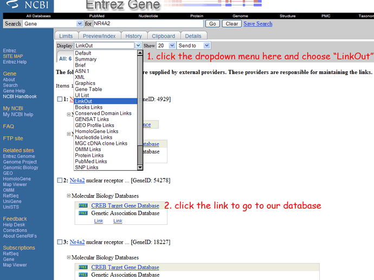
Task: Open the Save Search link
Action: [258, 24]
